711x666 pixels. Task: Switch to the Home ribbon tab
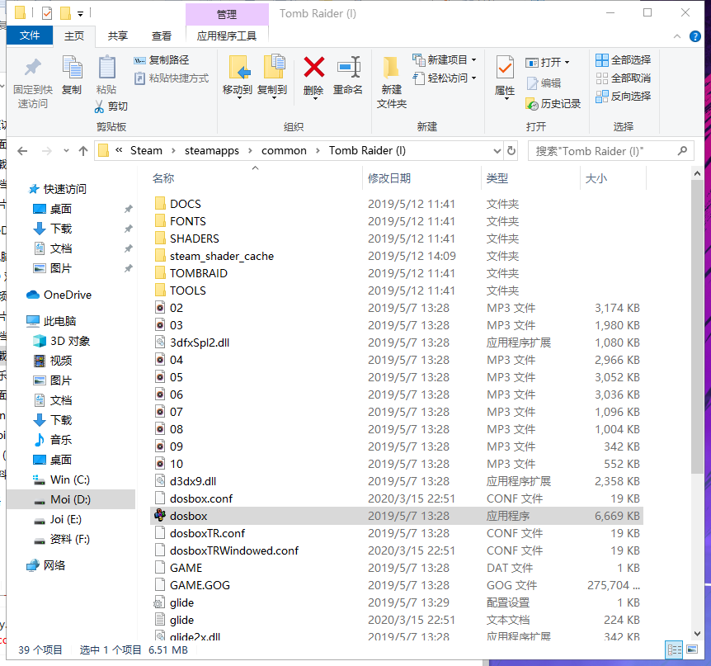pos(74,35)
